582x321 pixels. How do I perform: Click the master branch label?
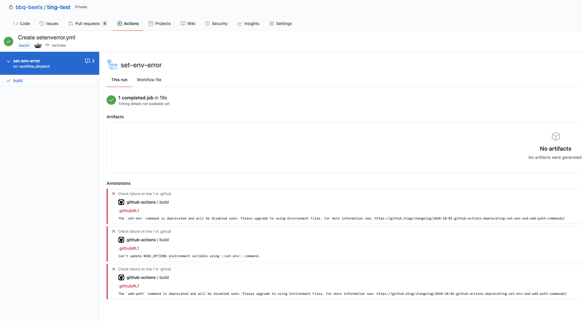pos(24,46)
